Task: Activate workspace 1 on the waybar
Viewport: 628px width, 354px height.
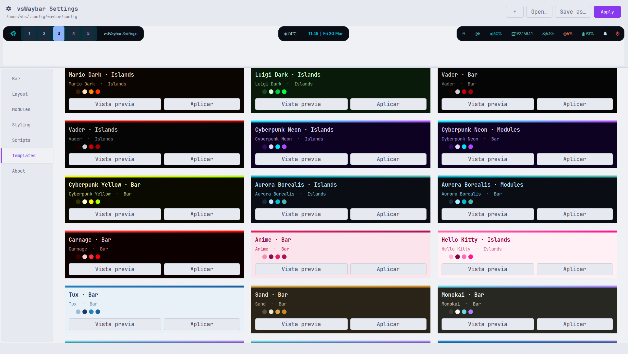Action: tap(29, 33)
